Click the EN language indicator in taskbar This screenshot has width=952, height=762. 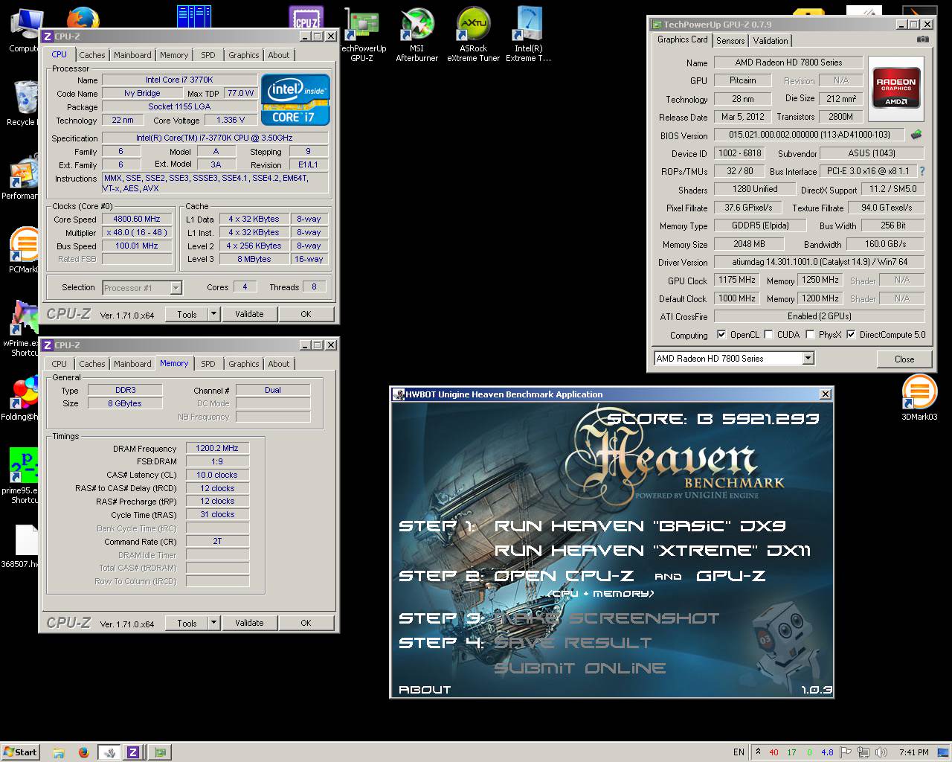coord(739,752)
